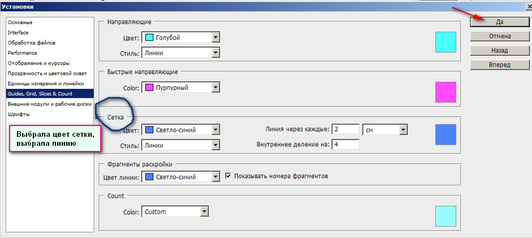Toggle Показывать номера фрагментов checkbox
The image size is (532, 238).
tap(229, 176)
